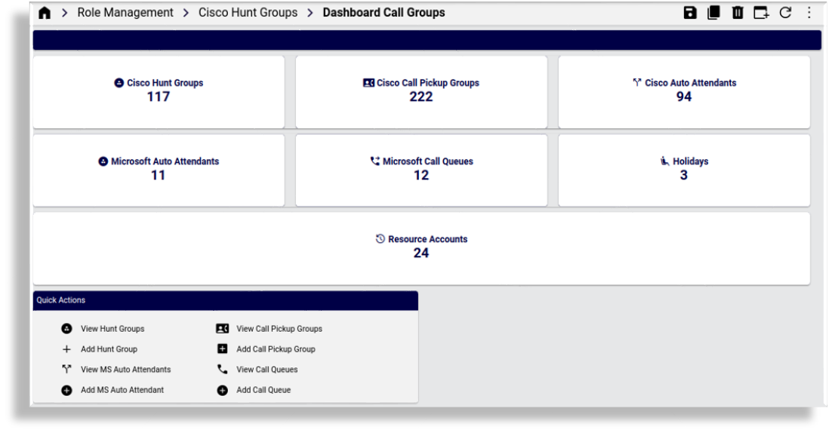The height and width of the screenshot is (433, 829).
Task: Click the 94 auto attendants count
Action: [683, 97]
